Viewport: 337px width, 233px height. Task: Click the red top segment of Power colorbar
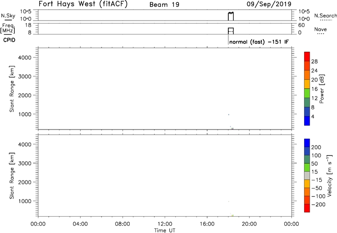307,56
